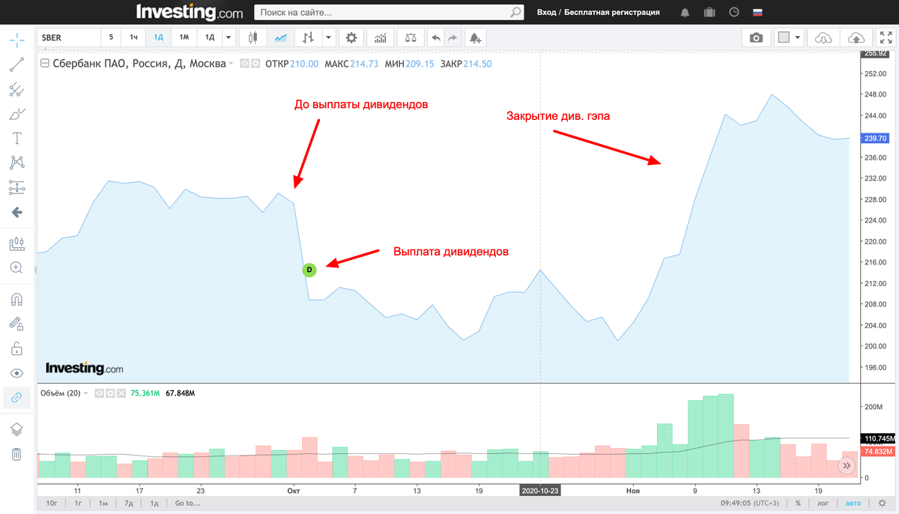Hide the Сбербанк series eye icon
The width and height of the screenshot is (899, 514).
[x=244, y=64]
